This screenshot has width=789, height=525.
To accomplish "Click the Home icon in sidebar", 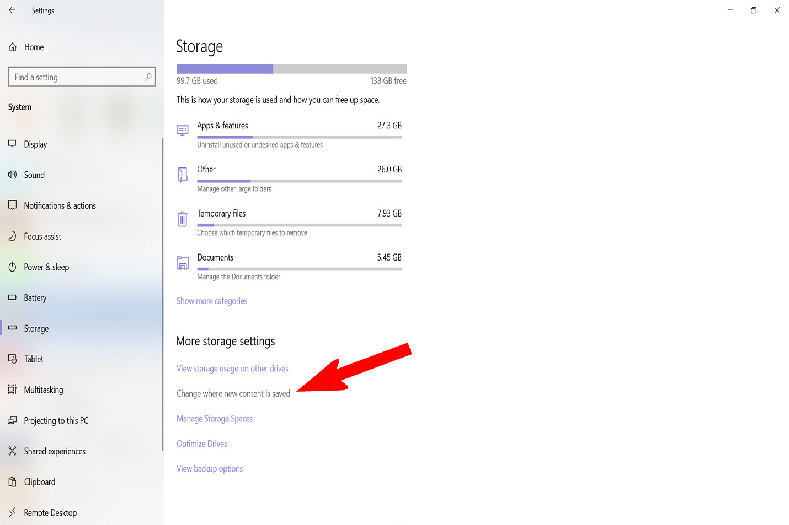I will click(13, 47).
